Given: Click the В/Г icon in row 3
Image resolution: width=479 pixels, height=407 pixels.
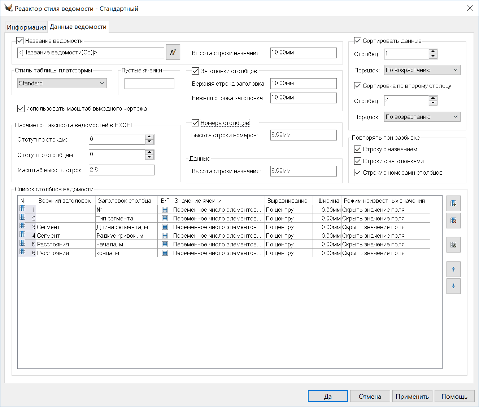Looking at the screenshot, I should tap(165, 227).
